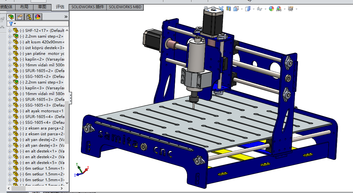This screenshot has width=353, height=193.
Task: Click the Edit Appearance color ball icon
Action: [271, 9]
